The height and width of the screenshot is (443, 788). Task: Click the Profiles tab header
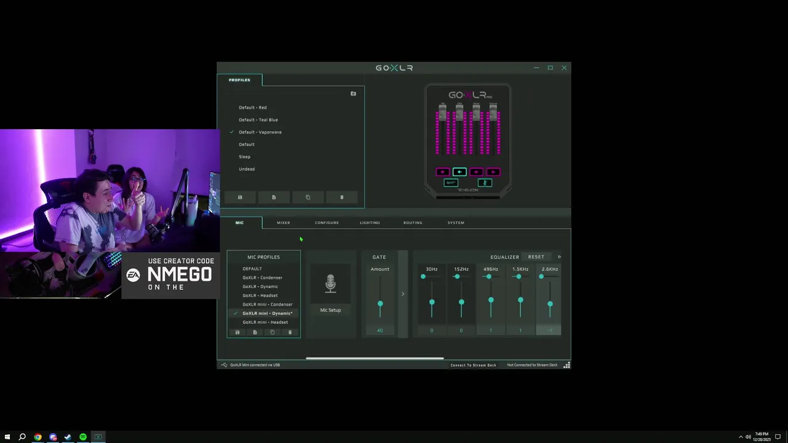pos(239,80)
